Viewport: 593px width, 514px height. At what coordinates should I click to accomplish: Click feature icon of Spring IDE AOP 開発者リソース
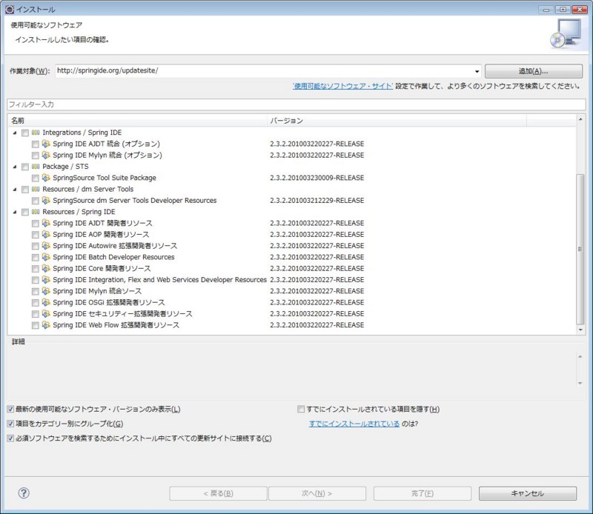(46, 235)
